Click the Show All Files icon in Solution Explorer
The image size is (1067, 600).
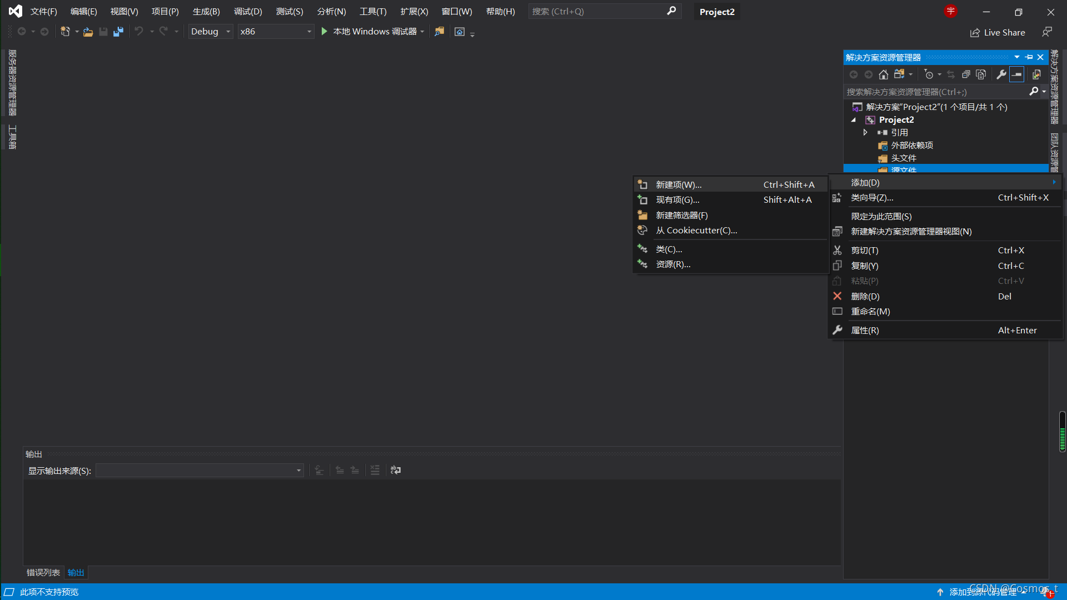[x=981, y=74]
